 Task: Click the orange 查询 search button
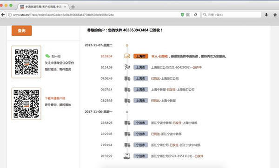coord(22,31)
